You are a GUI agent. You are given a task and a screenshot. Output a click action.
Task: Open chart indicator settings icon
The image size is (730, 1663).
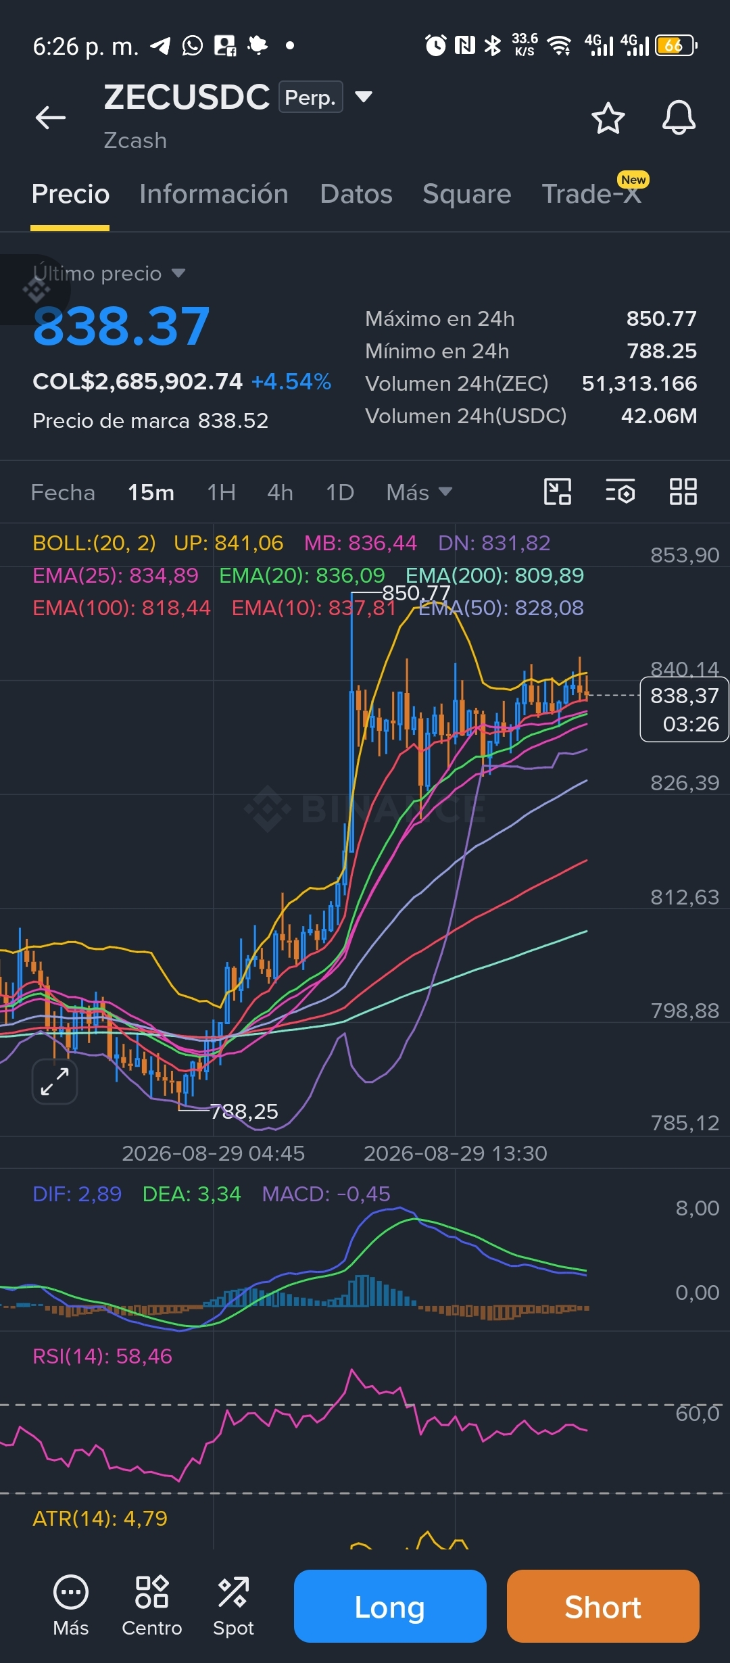[x=620, y=491]
